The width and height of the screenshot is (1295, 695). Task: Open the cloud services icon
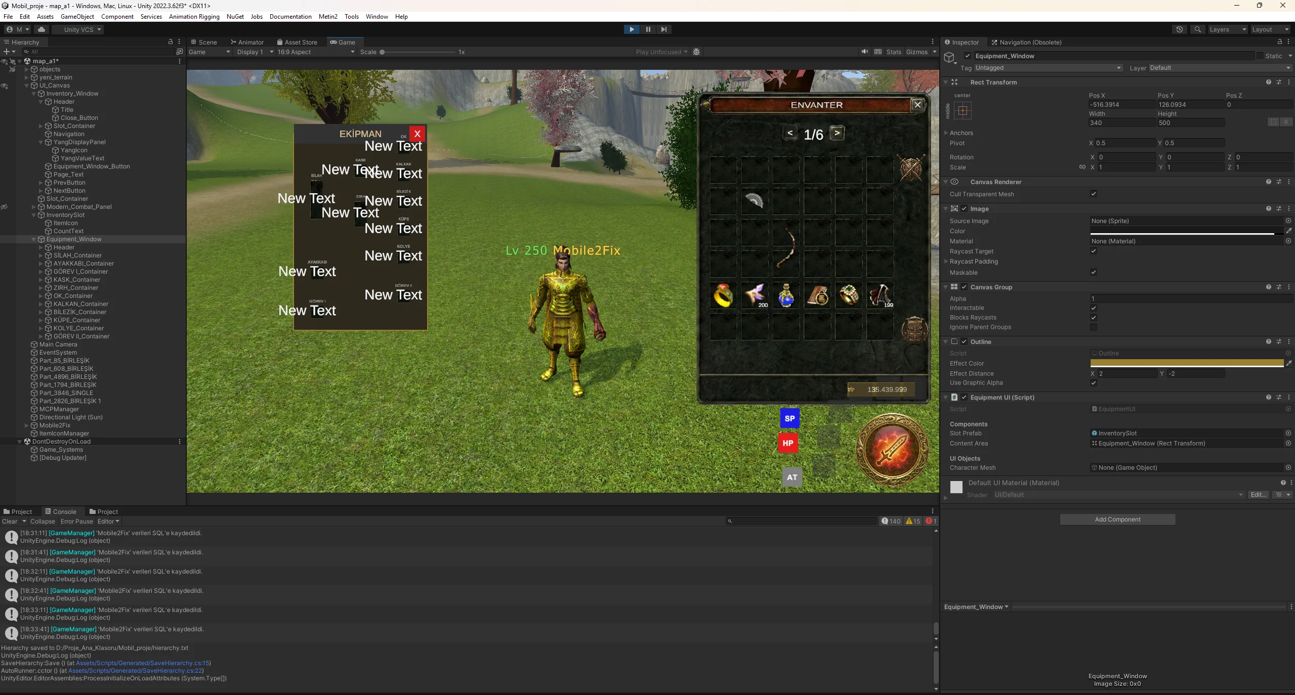(x=41, y=29)
